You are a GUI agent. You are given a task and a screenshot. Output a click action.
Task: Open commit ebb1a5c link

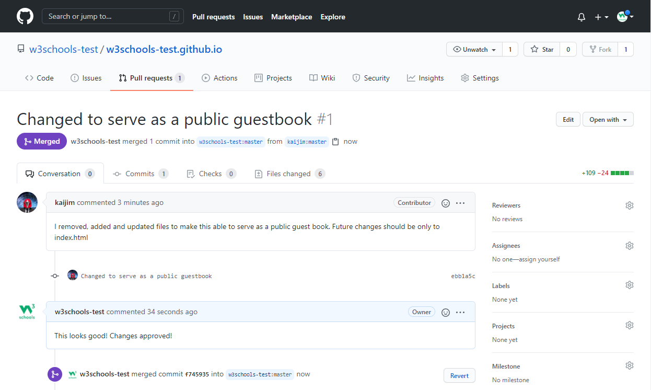point(463,276)
